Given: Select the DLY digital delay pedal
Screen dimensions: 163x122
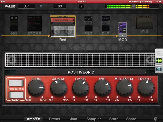Looking at the screenshot, I should click(x=105, y=23).
